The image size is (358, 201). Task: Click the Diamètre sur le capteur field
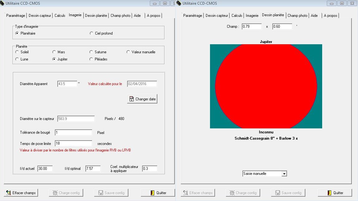pyautogui.click(x=76, y=119)
